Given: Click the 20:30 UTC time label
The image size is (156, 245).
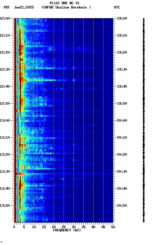Looking at the screenshot, I should [x=122, y=172].
